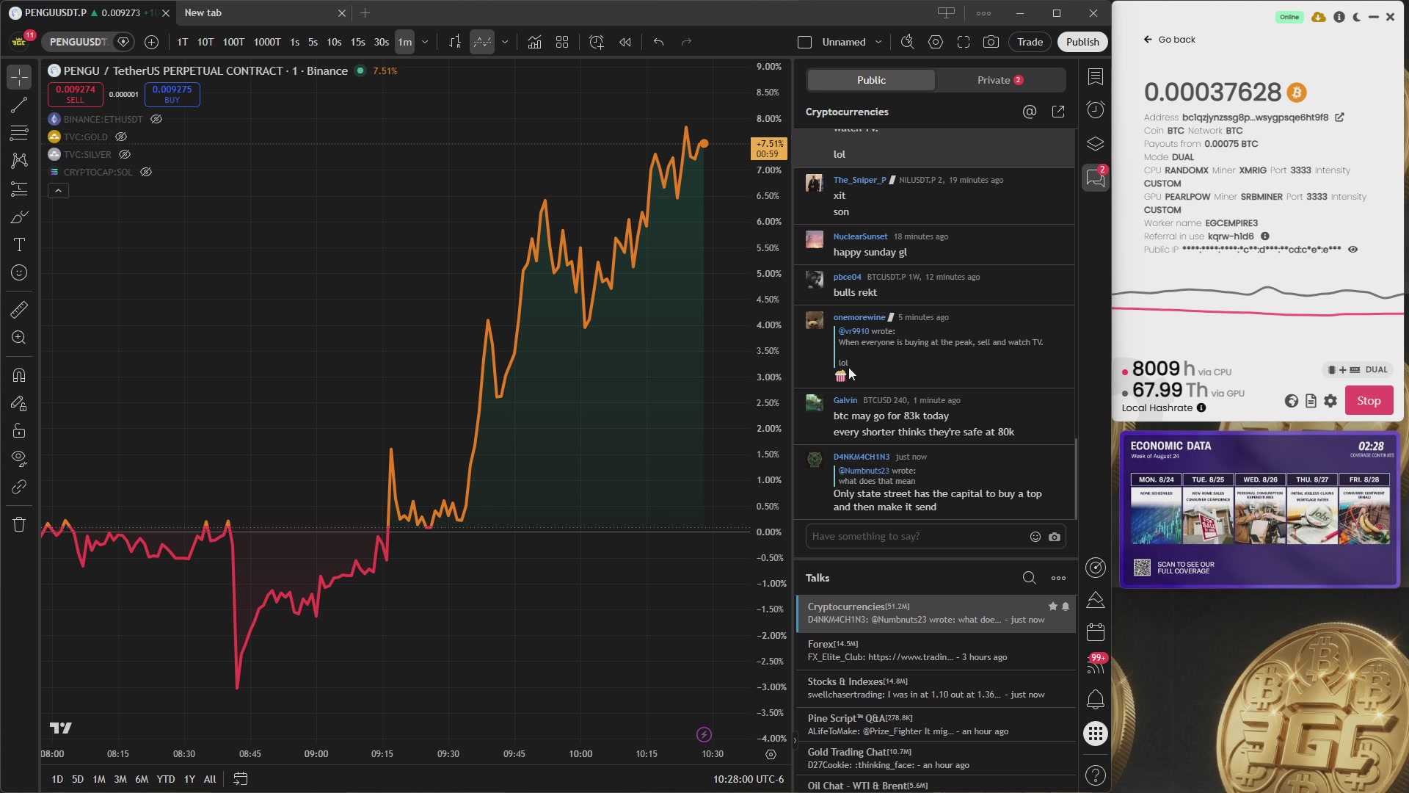Select the Forex talk room
The height and width of the screenshot is (793, 1409).
click(936, 651)
